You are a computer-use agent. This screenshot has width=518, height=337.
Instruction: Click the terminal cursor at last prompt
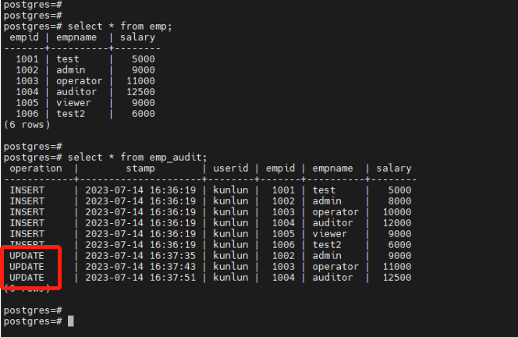tap(71, 321)
